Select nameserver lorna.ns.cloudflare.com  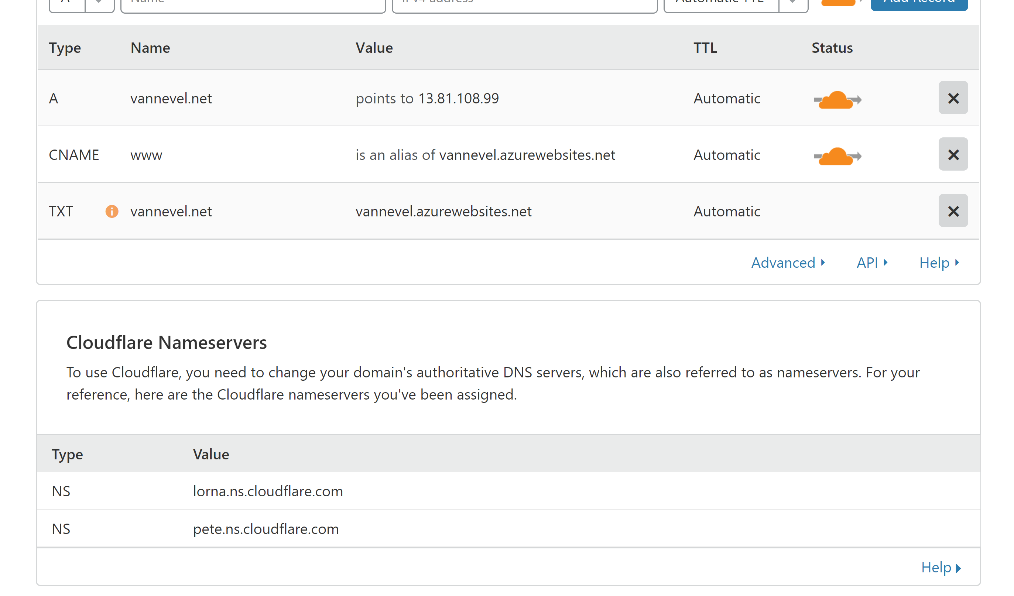(x=268, y=491)
